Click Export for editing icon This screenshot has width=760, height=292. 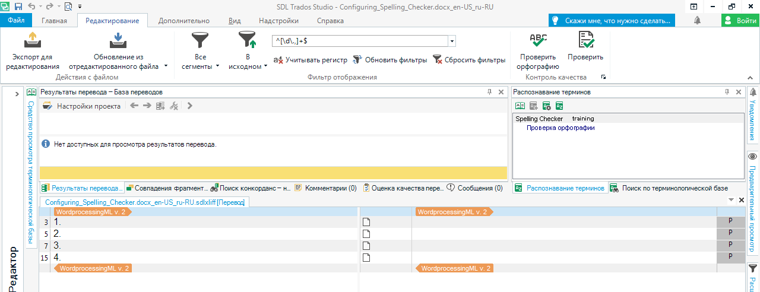click(33, 41)
